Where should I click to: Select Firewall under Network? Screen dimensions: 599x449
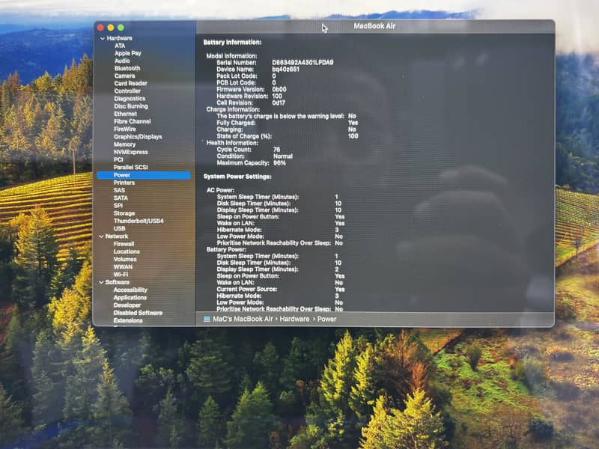pyautogui.click(x=124, y=244)
